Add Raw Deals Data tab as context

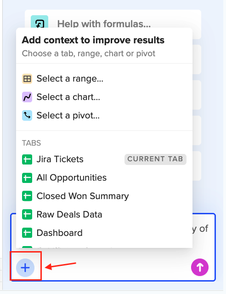[104, 214]
